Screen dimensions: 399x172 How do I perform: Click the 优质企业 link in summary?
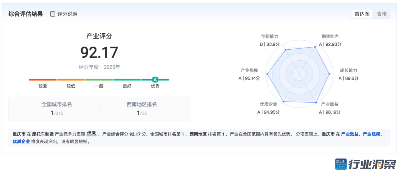[x=21, y=141]
